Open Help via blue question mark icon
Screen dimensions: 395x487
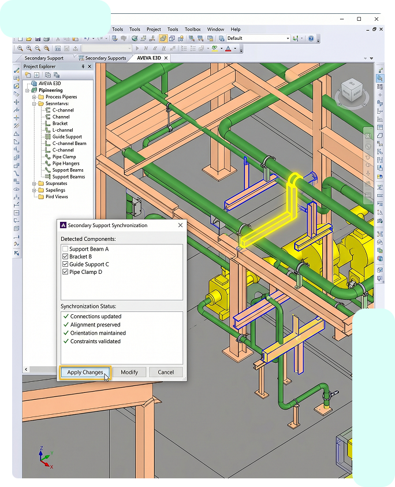311,39
